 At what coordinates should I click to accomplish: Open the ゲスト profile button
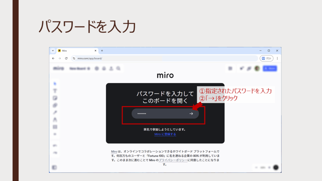point(266,58)
